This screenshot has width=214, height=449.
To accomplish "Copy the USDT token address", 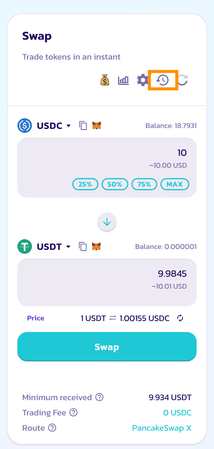I will coord(83,246).
